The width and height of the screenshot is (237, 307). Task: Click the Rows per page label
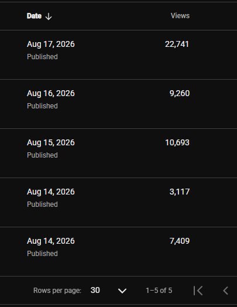(x=57, y=291)
